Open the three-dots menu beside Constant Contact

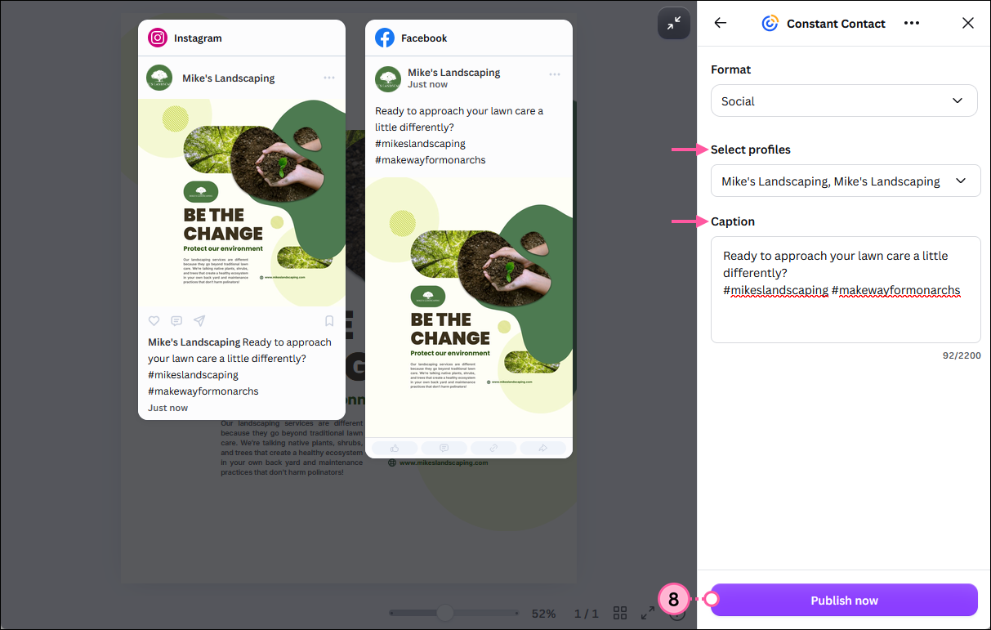pos(912,23)
